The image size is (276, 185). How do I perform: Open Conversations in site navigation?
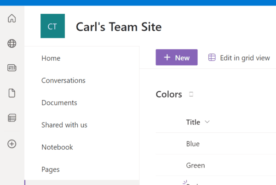pos(63,80)
